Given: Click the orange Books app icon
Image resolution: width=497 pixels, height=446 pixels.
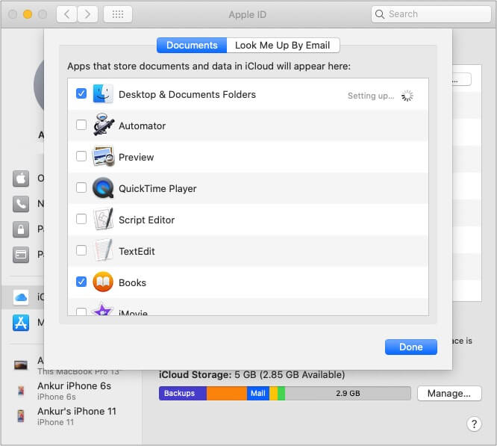Looking at the screenshot, I should (x=103, y=282).
